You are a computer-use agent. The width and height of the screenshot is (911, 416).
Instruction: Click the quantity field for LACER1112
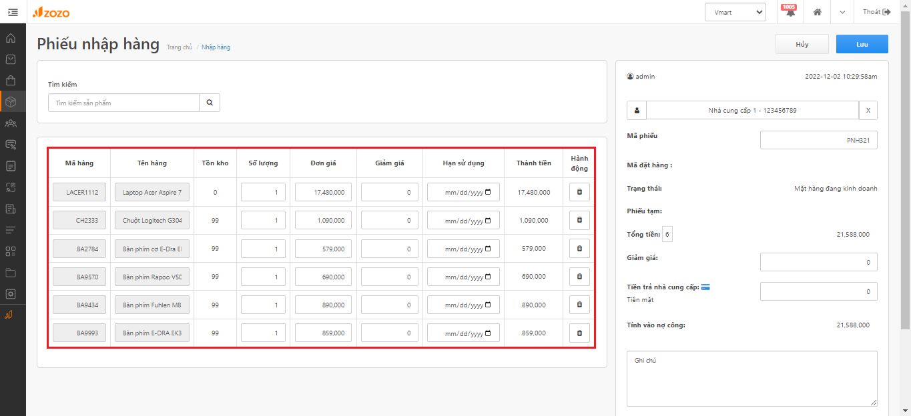pyautogui.click(x=263, y=192)
